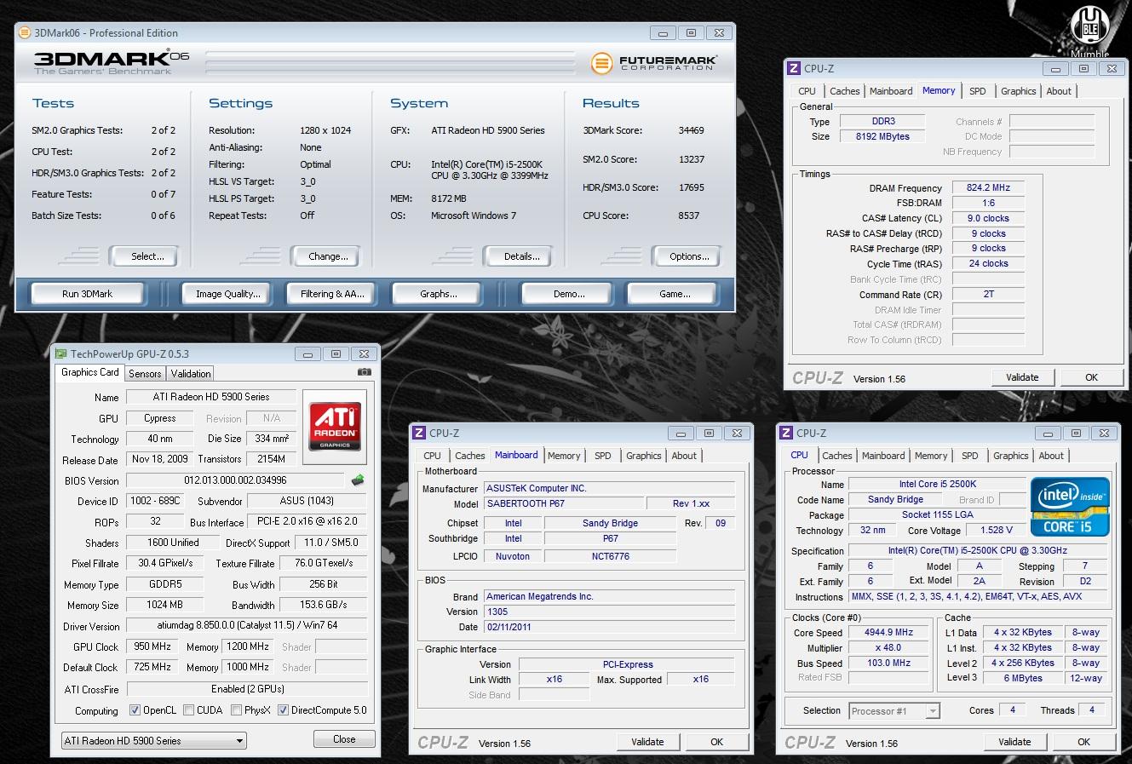Click Validate in CPU-Z Mainboard window

647,742
